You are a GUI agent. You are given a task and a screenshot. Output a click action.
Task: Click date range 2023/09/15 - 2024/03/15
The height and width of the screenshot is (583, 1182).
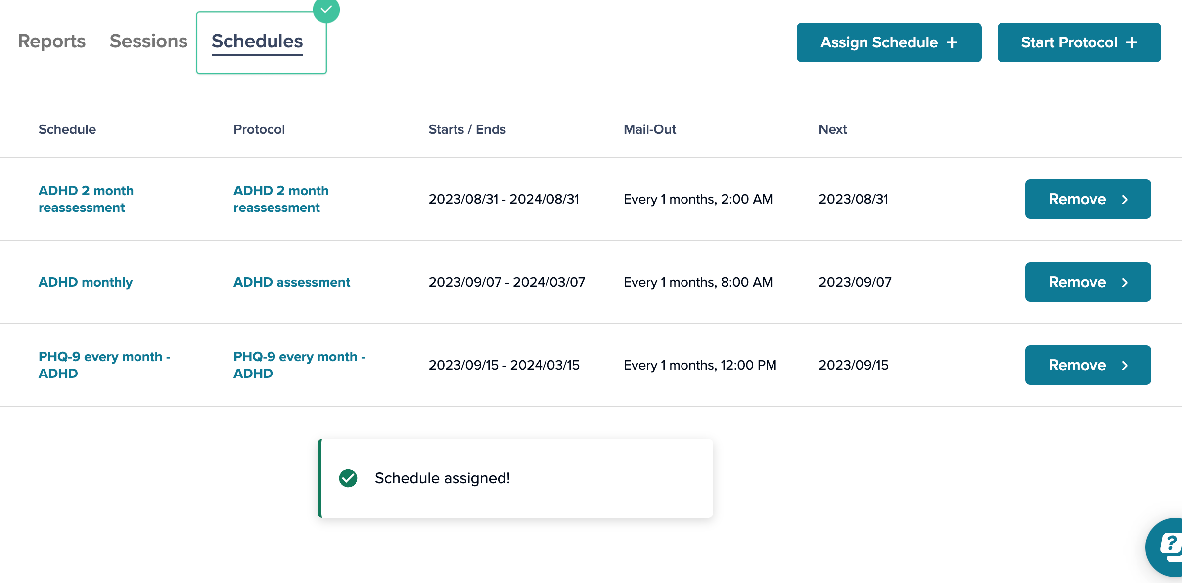[x=504, y=365]
